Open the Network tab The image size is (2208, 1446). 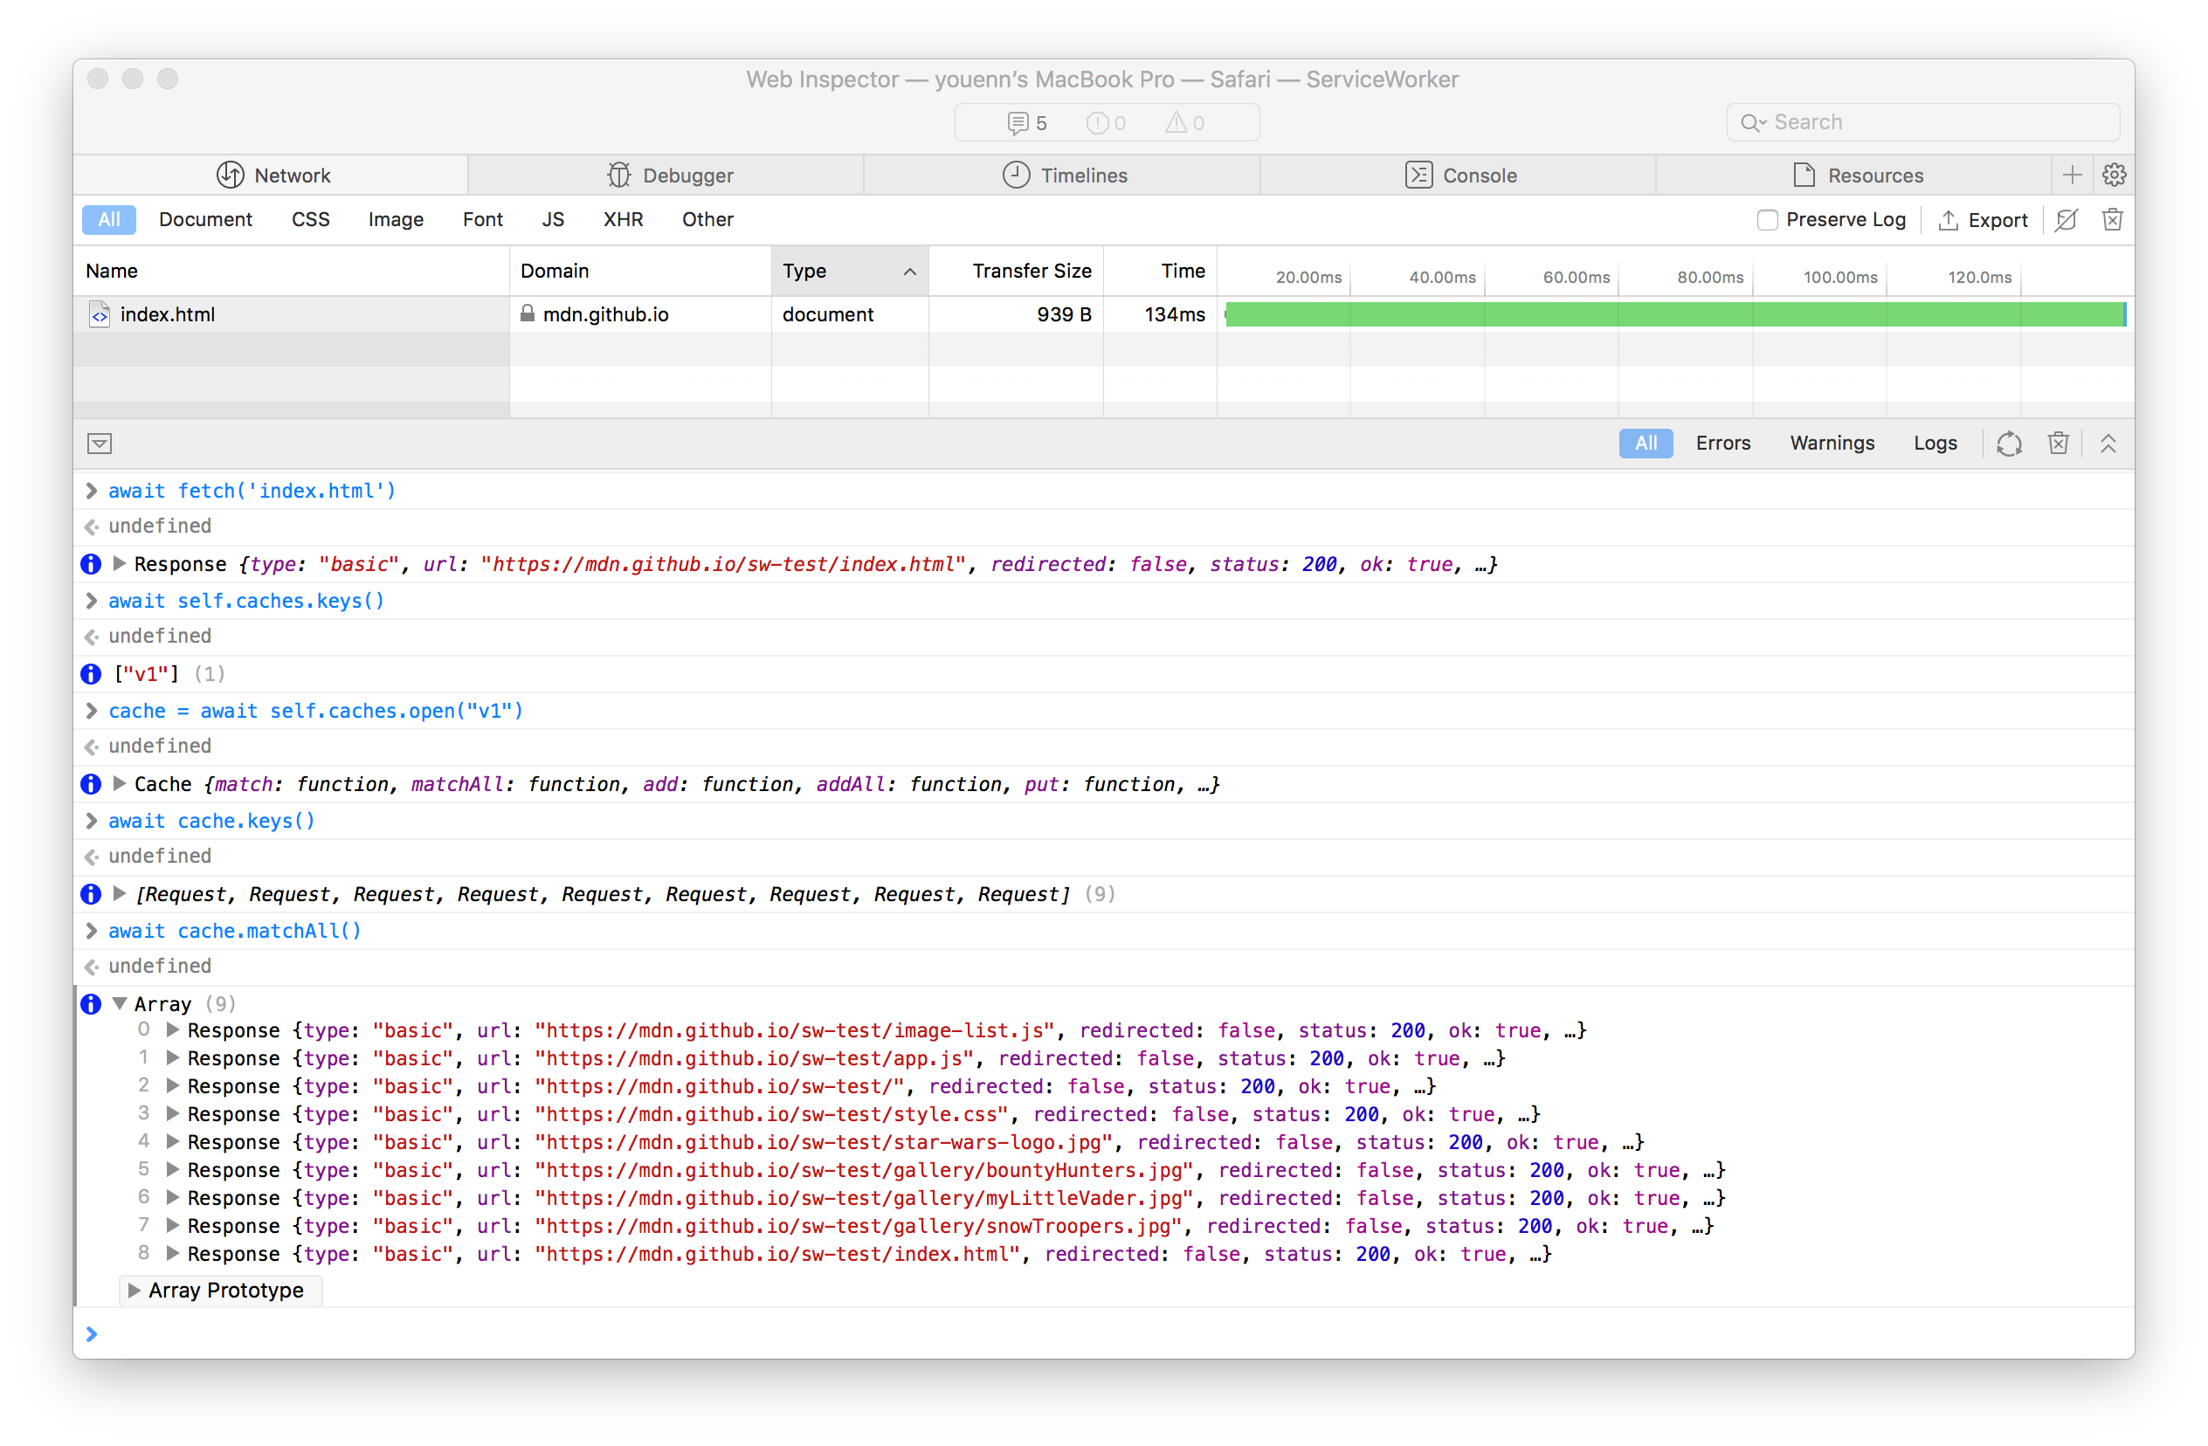272,176
